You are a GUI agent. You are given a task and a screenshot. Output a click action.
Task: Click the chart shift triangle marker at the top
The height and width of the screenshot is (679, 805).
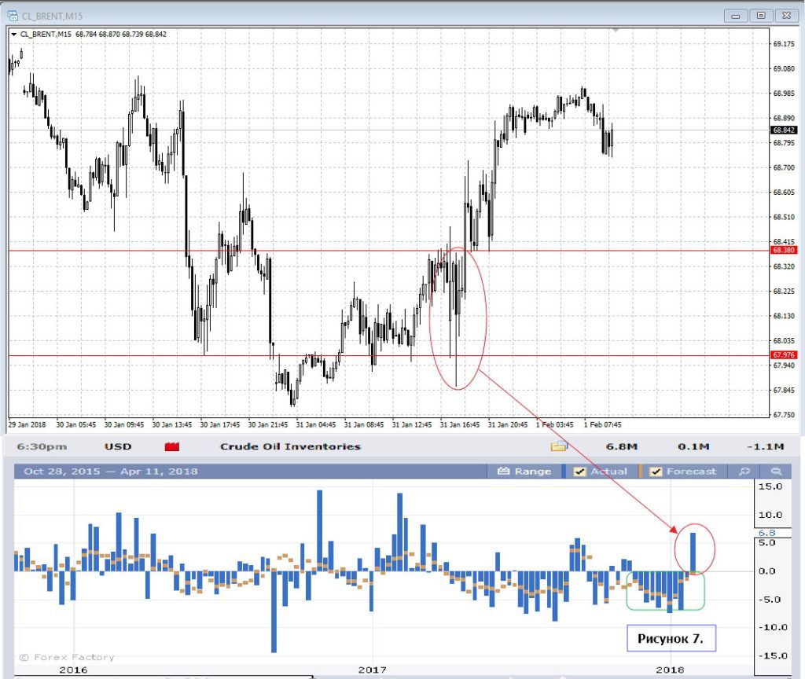616,30
